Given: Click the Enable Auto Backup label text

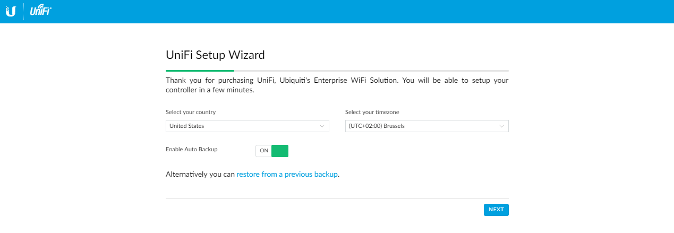Looking at the screenshot, I should [192, 150].
